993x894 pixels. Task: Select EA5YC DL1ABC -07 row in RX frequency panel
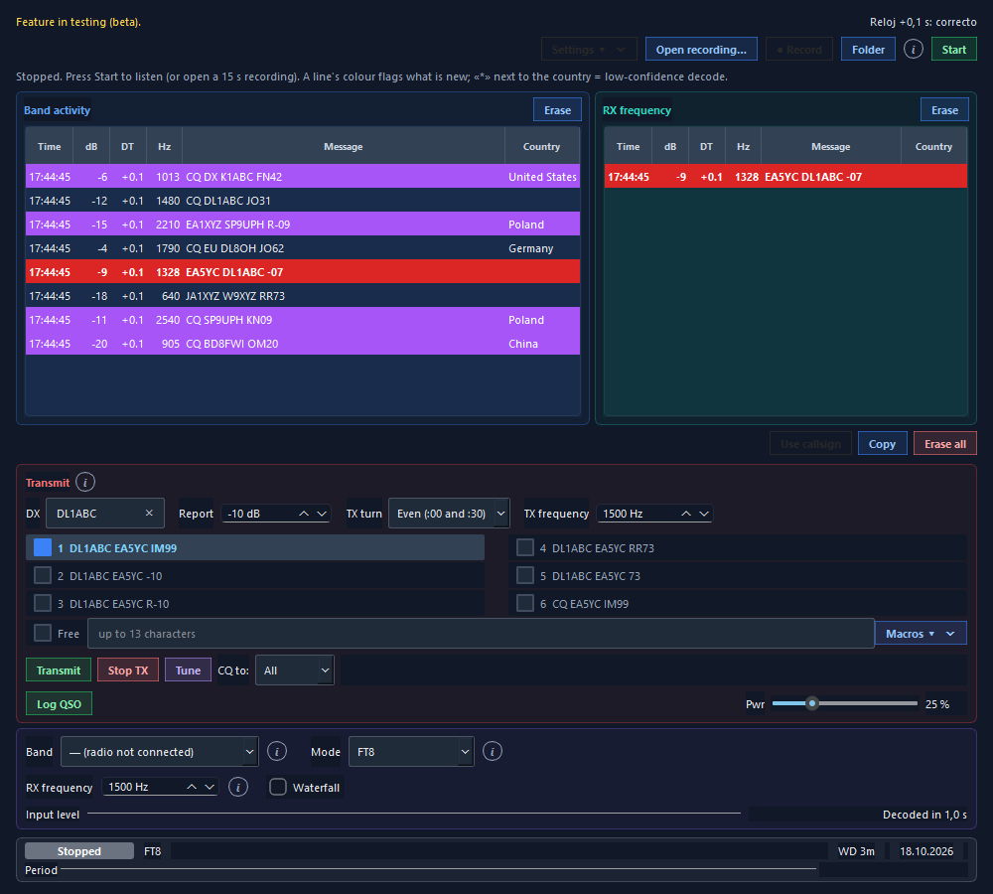tap(785, 176)
